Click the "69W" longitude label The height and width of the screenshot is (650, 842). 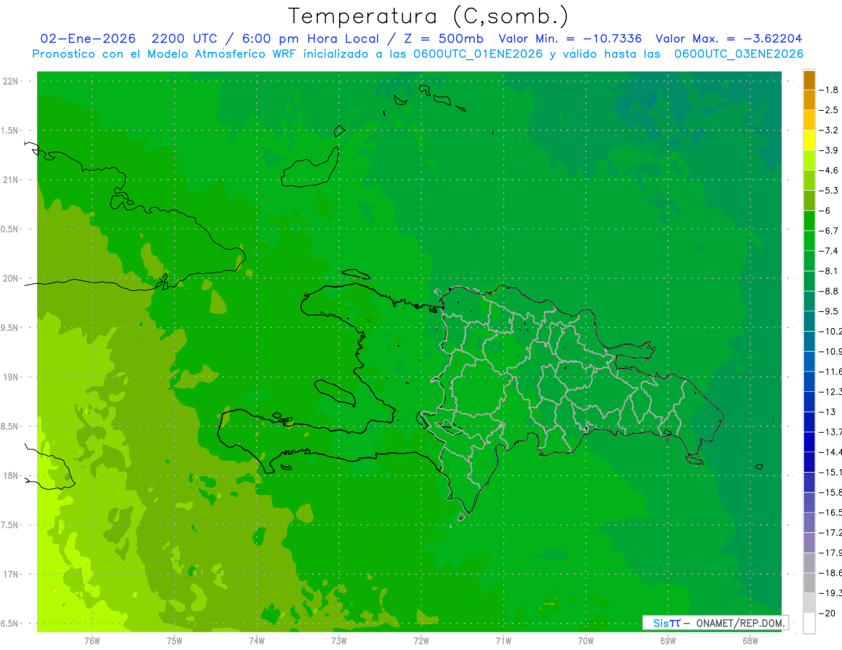668,640
